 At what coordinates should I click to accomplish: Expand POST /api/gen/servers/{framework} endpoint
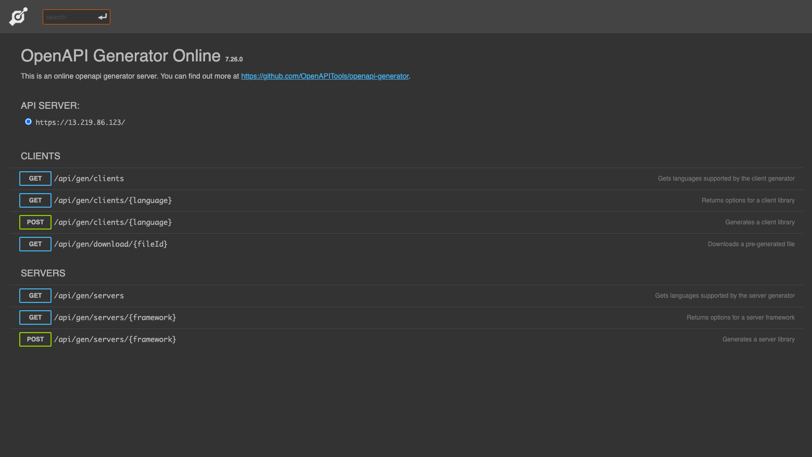(x=407, y=339)
